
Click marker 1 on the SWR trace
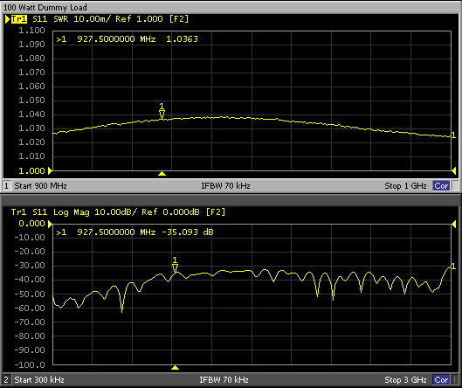point(162,111)
